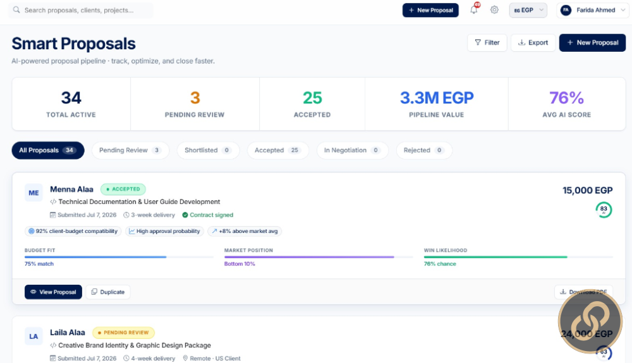Click the High approval probability chip
The width and height of the screenshot is (632, 363).
(164, 231)
